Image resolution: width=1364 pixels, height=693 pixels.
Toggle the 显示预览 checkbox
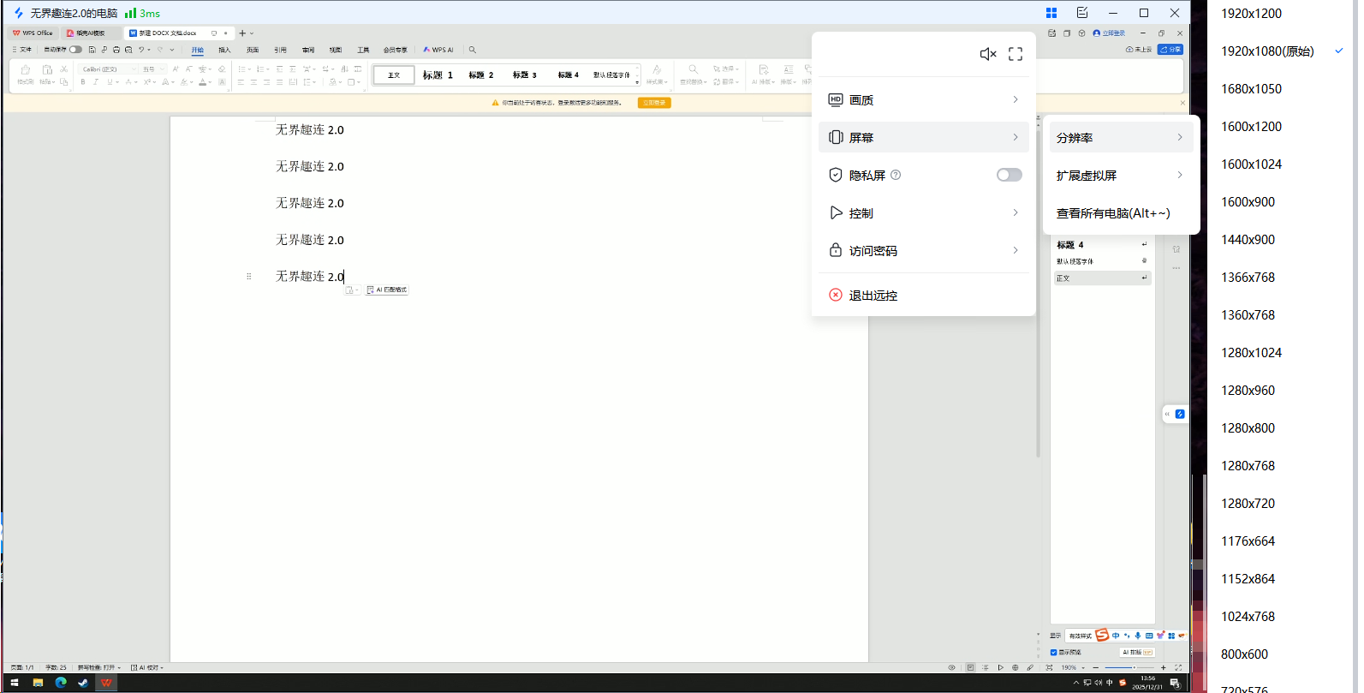1054,652
